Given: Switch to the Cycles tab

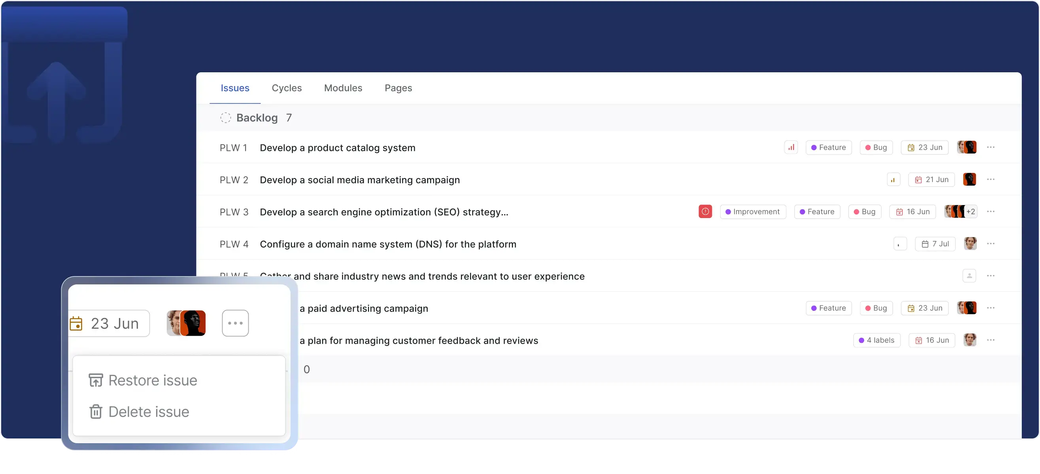Looking at the screenshot, I should click(287, 88).
